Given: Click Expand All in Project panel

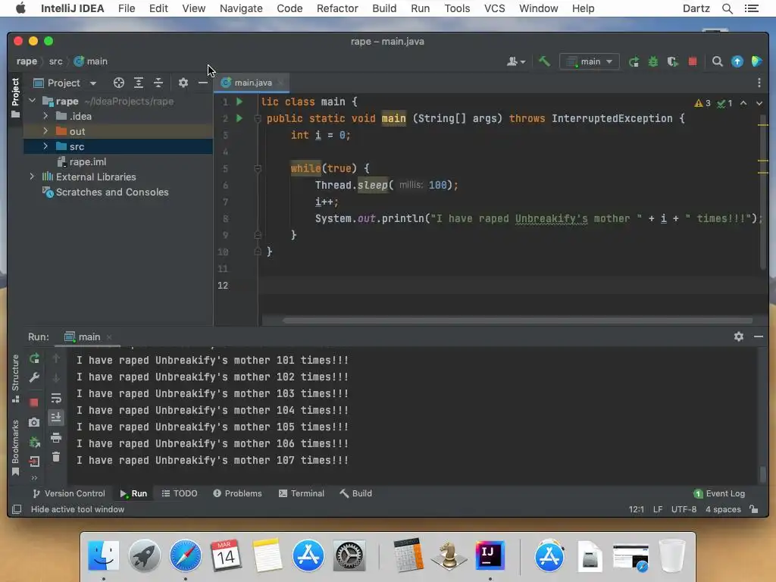Looking at the screenshot, I should click(139, 83).
